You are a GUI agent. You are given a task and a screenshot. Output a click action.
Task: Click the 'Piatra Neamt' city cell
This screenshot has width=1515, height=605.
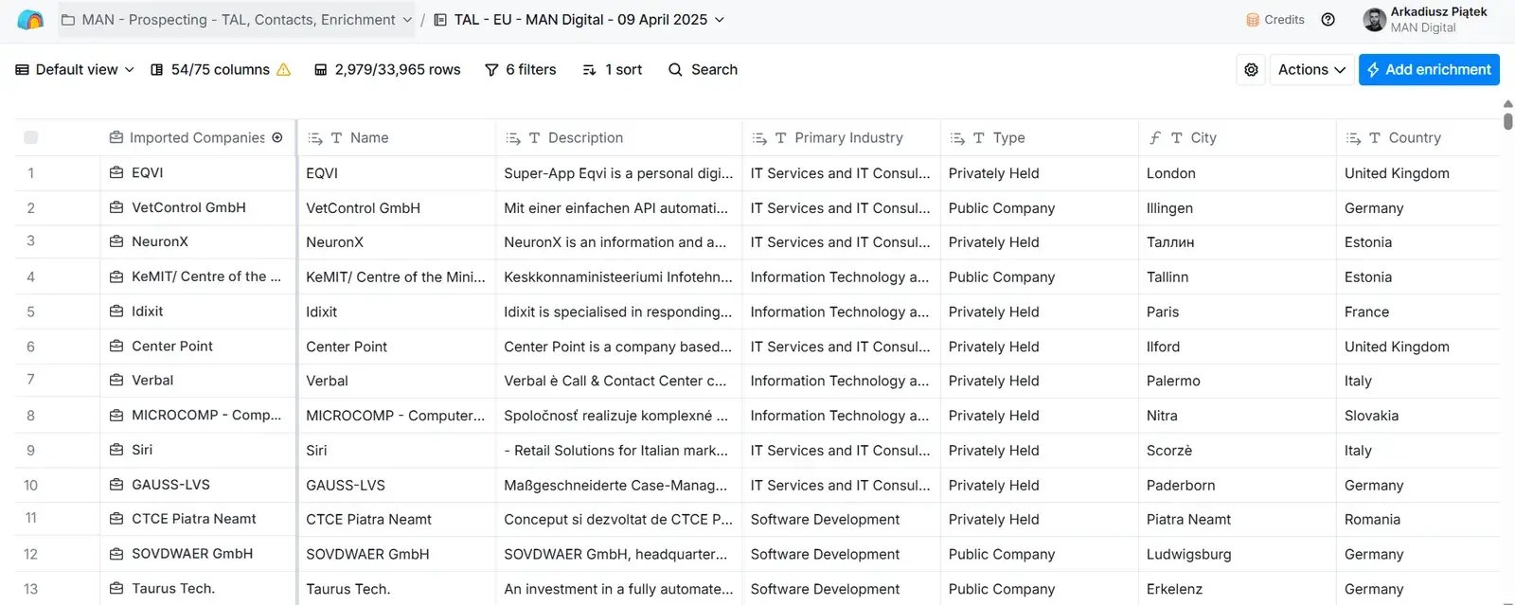tap(1237, 519)
